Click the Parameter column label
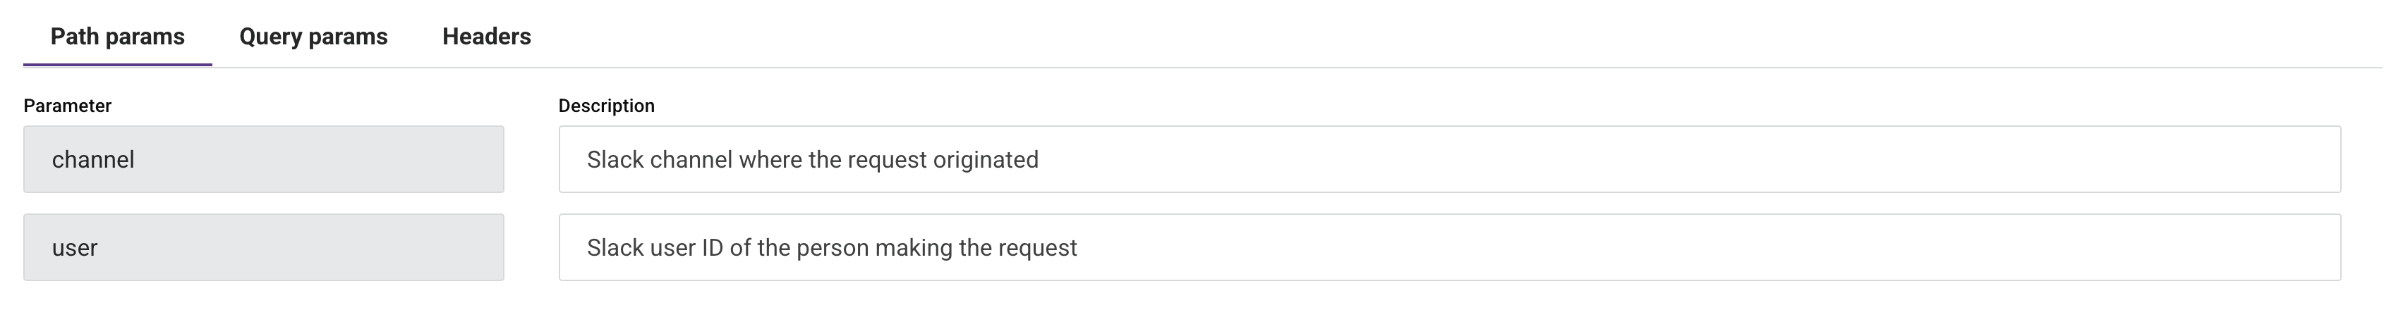 67,106
